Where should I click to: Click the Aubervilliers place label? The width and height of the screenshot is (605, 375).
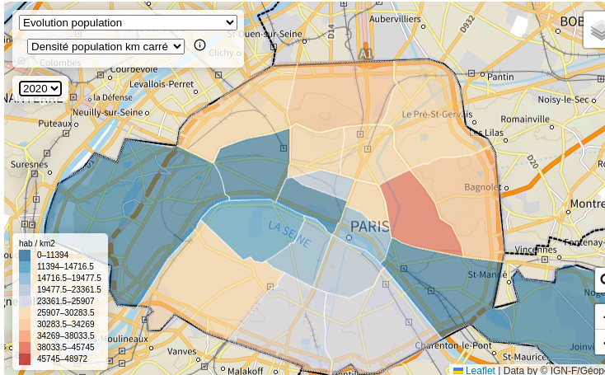coord(395,19)
